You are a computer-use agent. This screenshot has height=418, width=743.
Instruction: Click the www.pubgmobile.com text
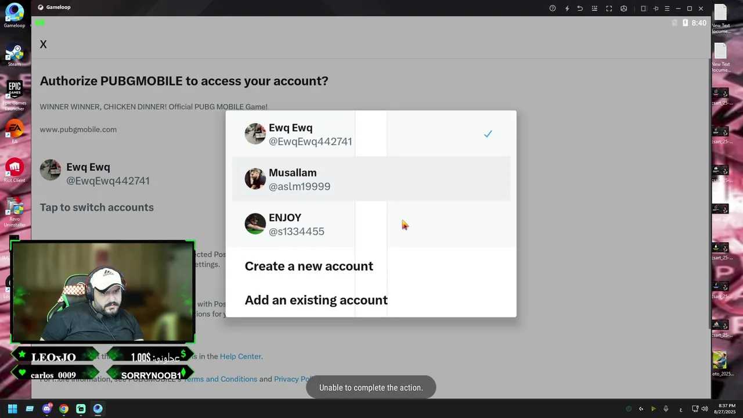click(78, 129)
